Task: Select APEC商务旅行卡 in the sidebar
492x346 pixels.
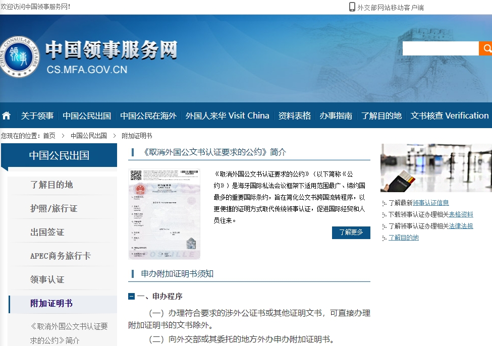Action: [61, 256]
